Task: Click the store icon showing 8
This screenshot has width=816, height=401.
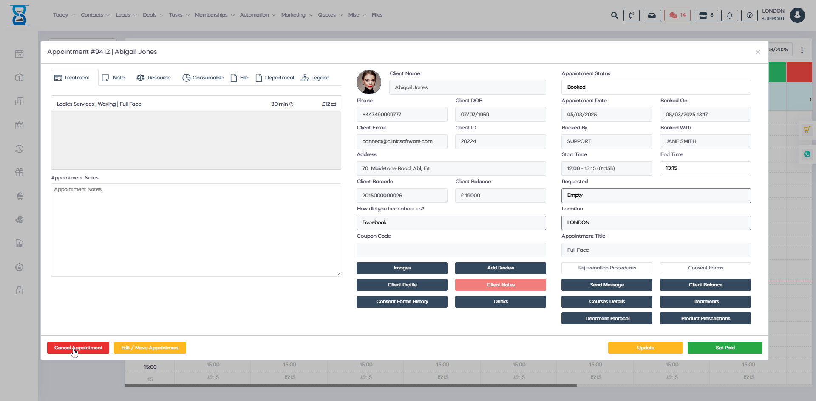Action: [706, 15]
